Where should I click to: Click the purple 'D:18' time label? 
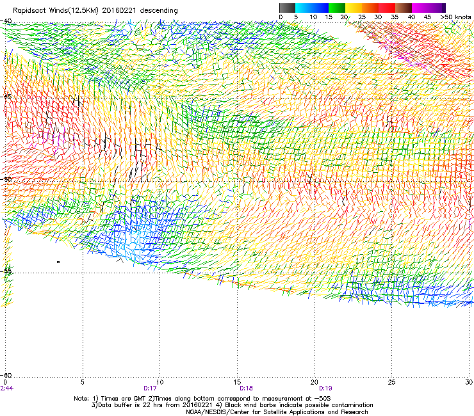click(246, 388)
